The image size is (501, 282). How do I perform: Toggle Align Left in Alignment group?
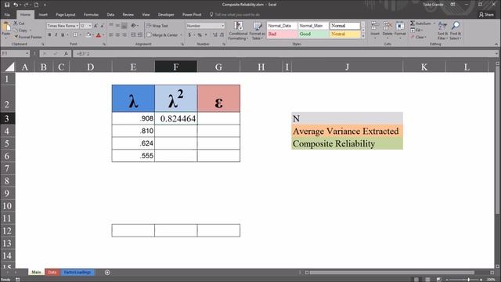click(x=111, y=34)
